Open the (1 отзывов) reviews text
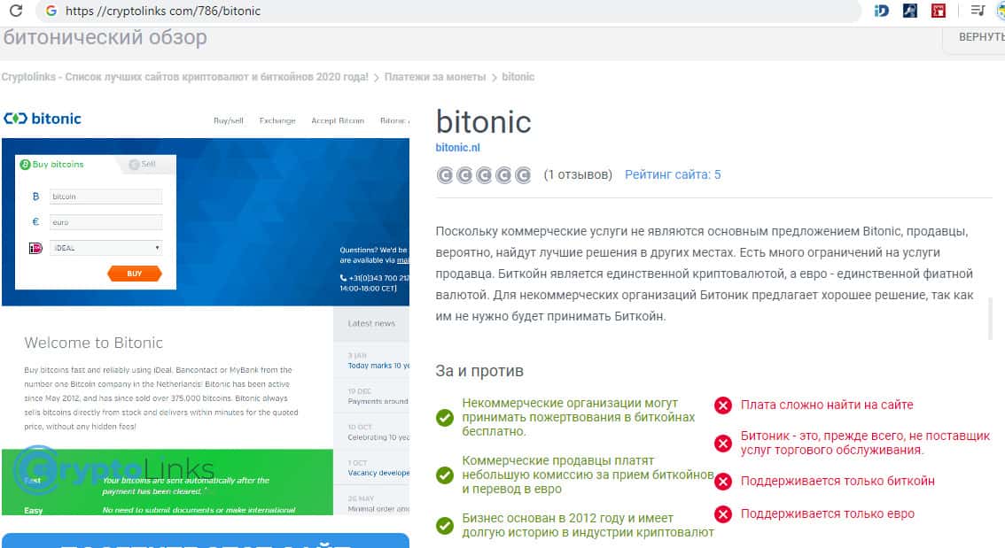The width and height of the screenshot is (1005, 548). point(578,174)
